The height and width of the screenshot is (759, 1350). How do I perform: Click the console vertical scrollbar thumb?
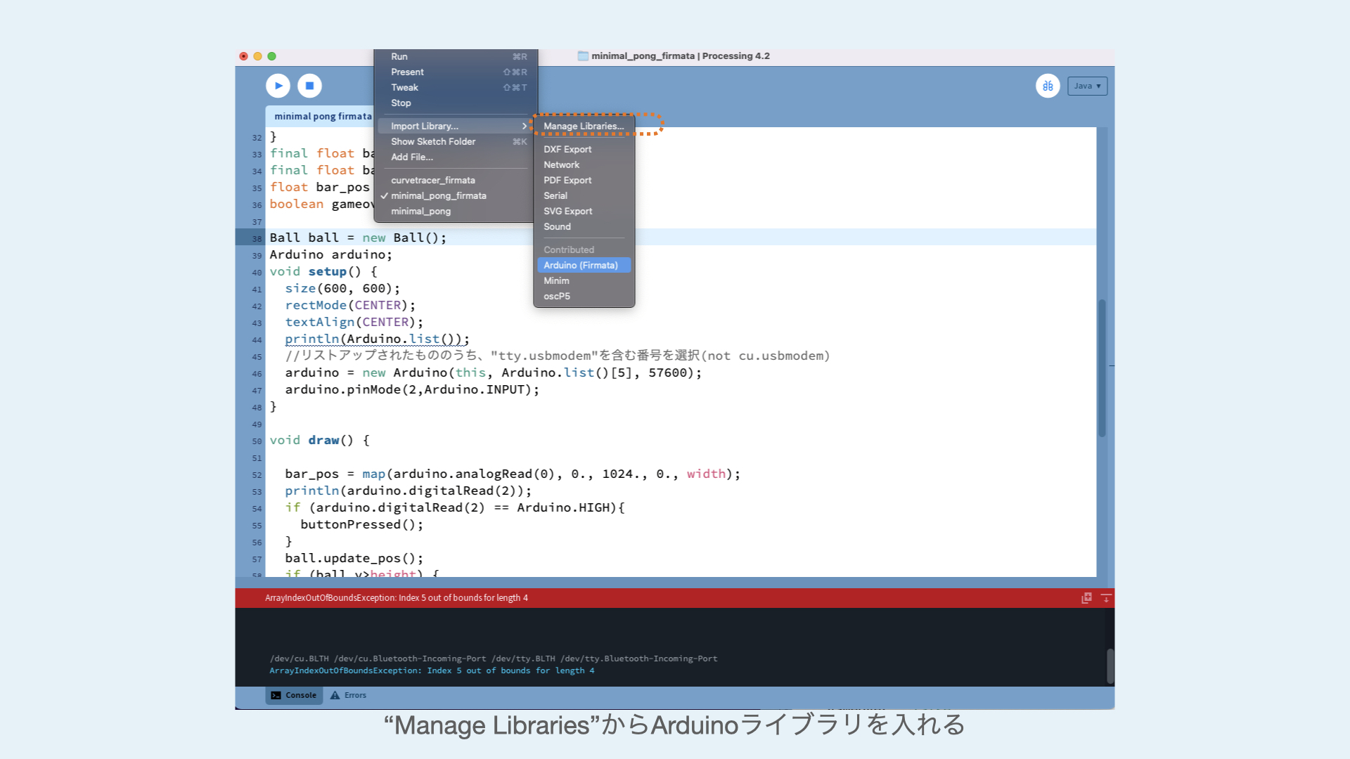[1110, 665]
